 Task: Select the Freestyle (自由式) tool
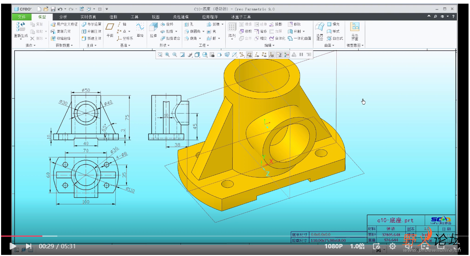click(335, 38)
